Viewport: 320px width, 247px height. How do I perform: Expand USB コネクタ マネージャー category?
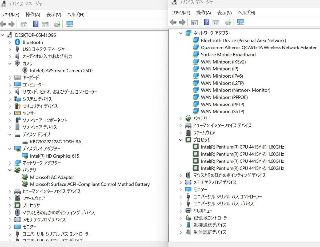[x=10, y=49]
